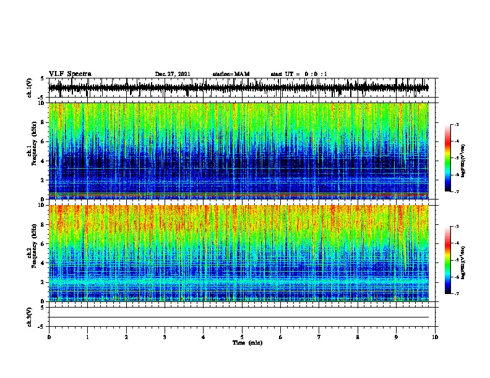This screenshot has width=490, height=378.
Task: Click time axis tick label "5"
Action: click(x=242, y=337)
